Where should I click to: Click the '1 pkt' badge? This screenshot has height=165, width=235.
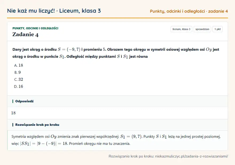(217, 29)
